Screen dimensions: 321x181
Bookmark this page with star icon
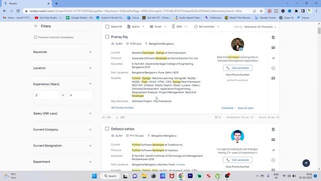(261, 11)
